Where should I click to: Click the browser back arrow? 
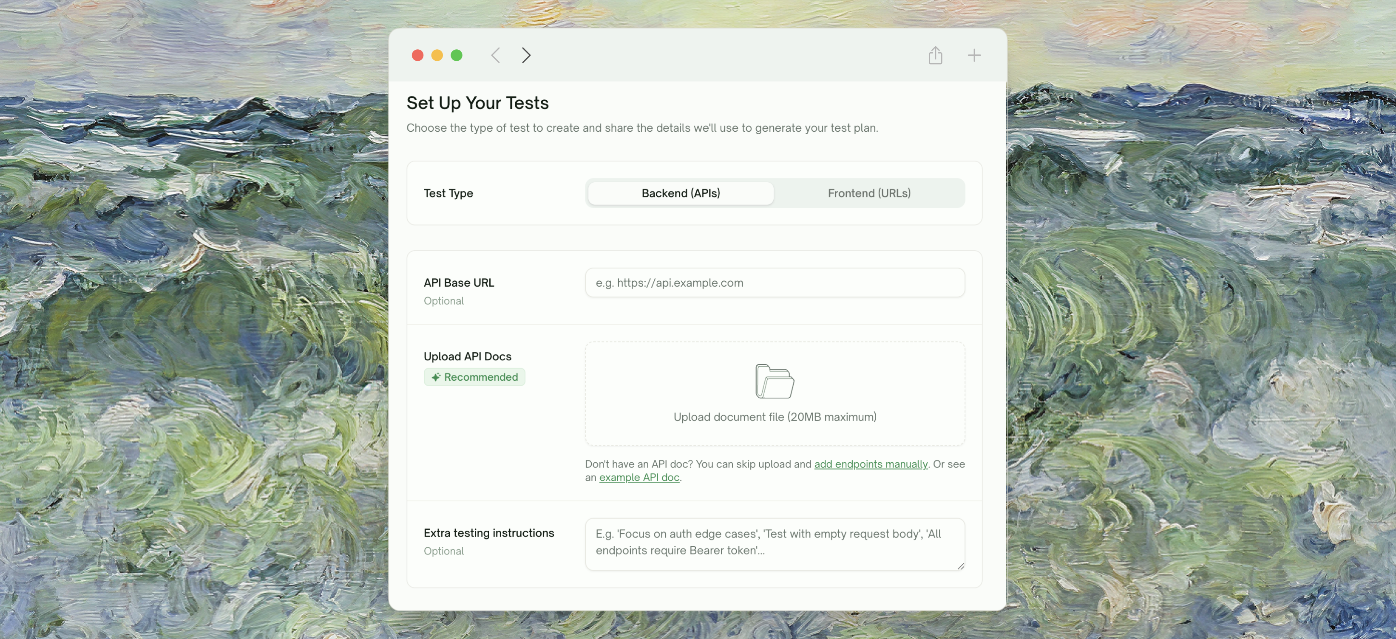point(495,55)
